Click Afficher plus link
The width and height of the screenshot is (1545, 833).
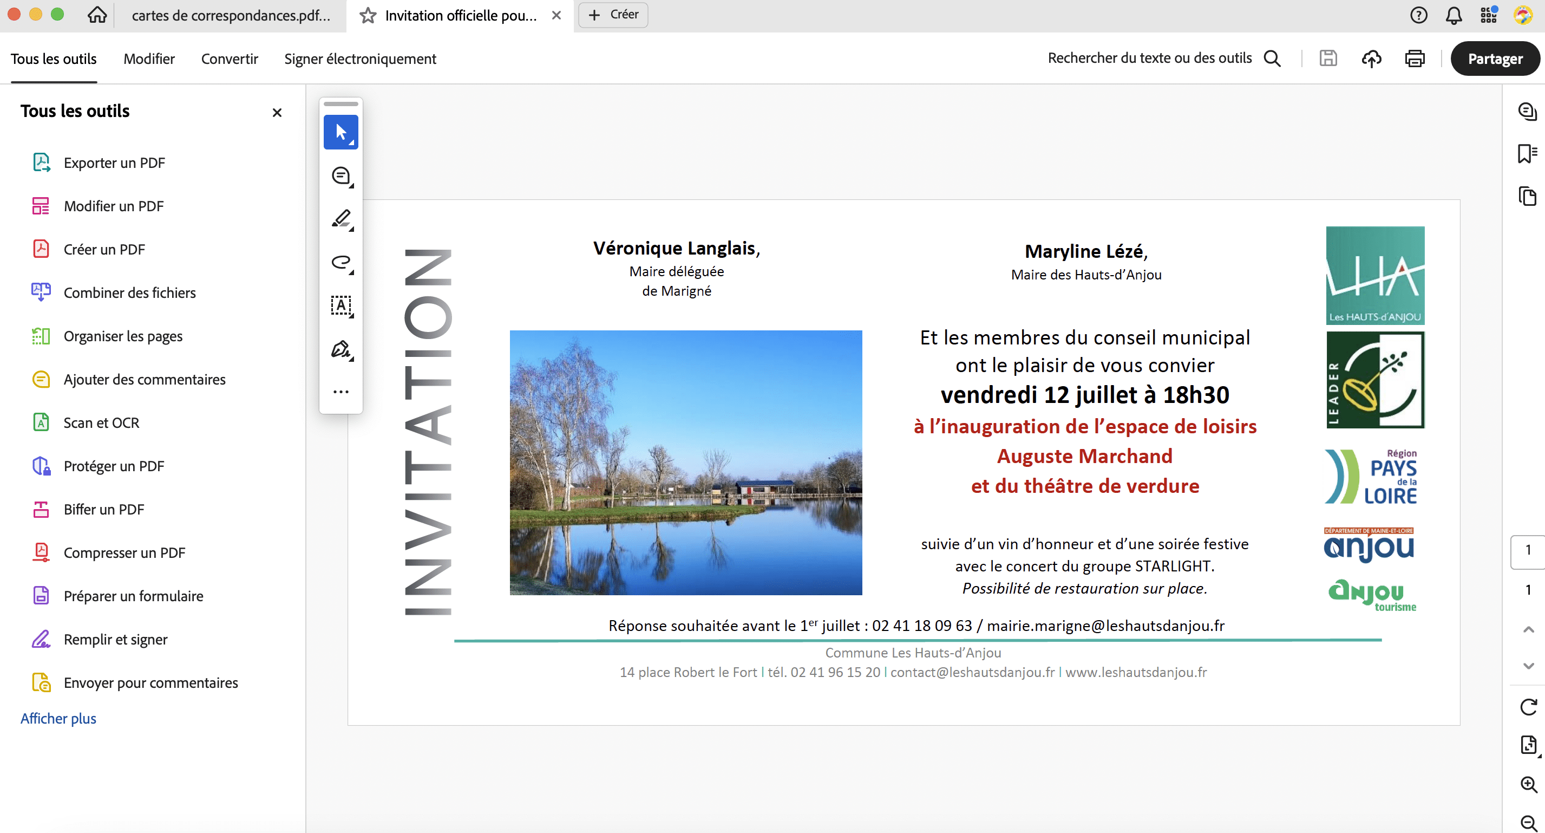point(58,718)
